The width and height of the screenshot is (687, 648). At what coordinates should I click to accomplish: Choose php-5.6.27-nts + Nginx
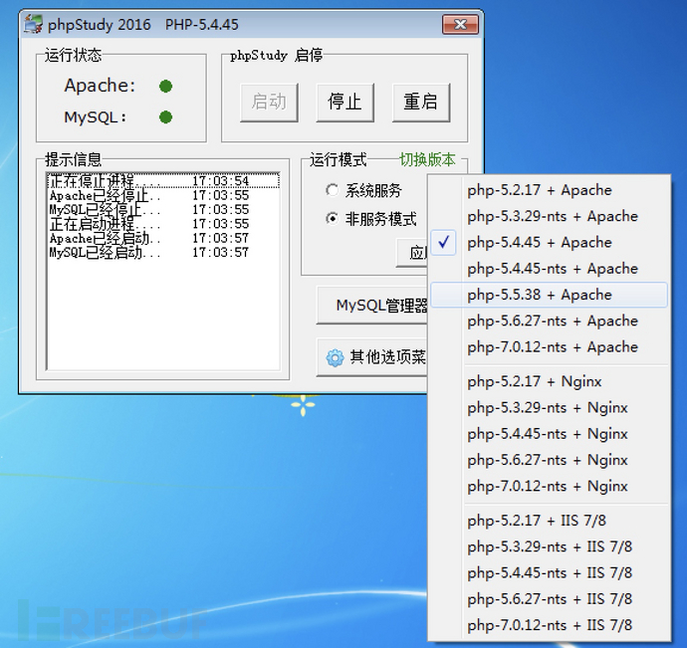tap(549, 460)
